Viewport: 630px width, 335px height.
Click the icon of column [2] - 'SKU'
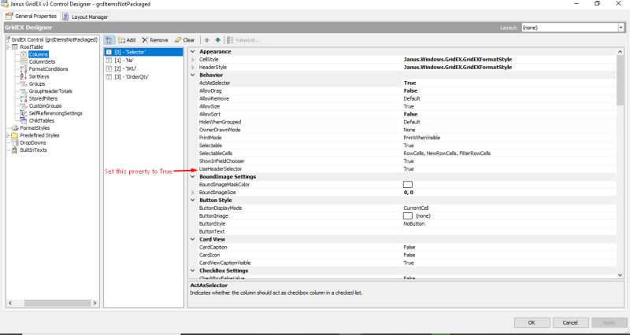click(x=109, y=68)
